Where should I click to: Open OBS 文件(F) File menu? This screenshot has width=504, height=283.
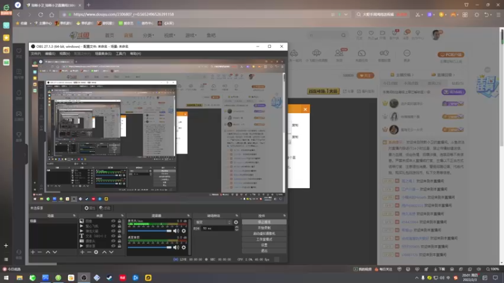pyautogui.click(x=36, y=53)
